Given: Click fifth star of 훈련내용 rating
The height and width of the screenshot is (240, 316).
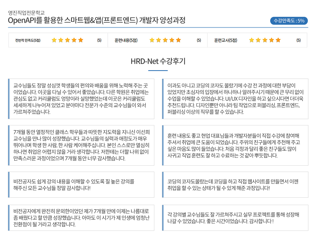Looking at the screenshot, I should coord(179,40).
